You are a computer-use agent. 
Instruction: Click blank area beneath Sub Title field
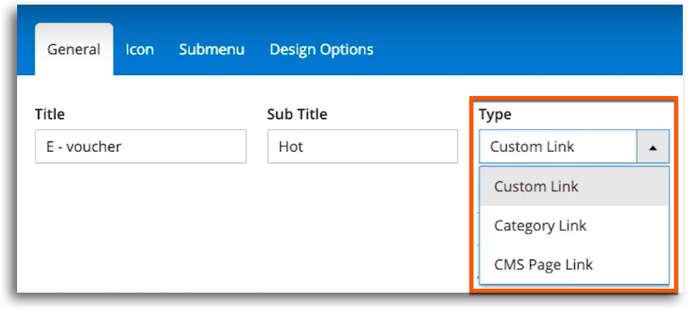pyautogui.click(x=362, y=228)
